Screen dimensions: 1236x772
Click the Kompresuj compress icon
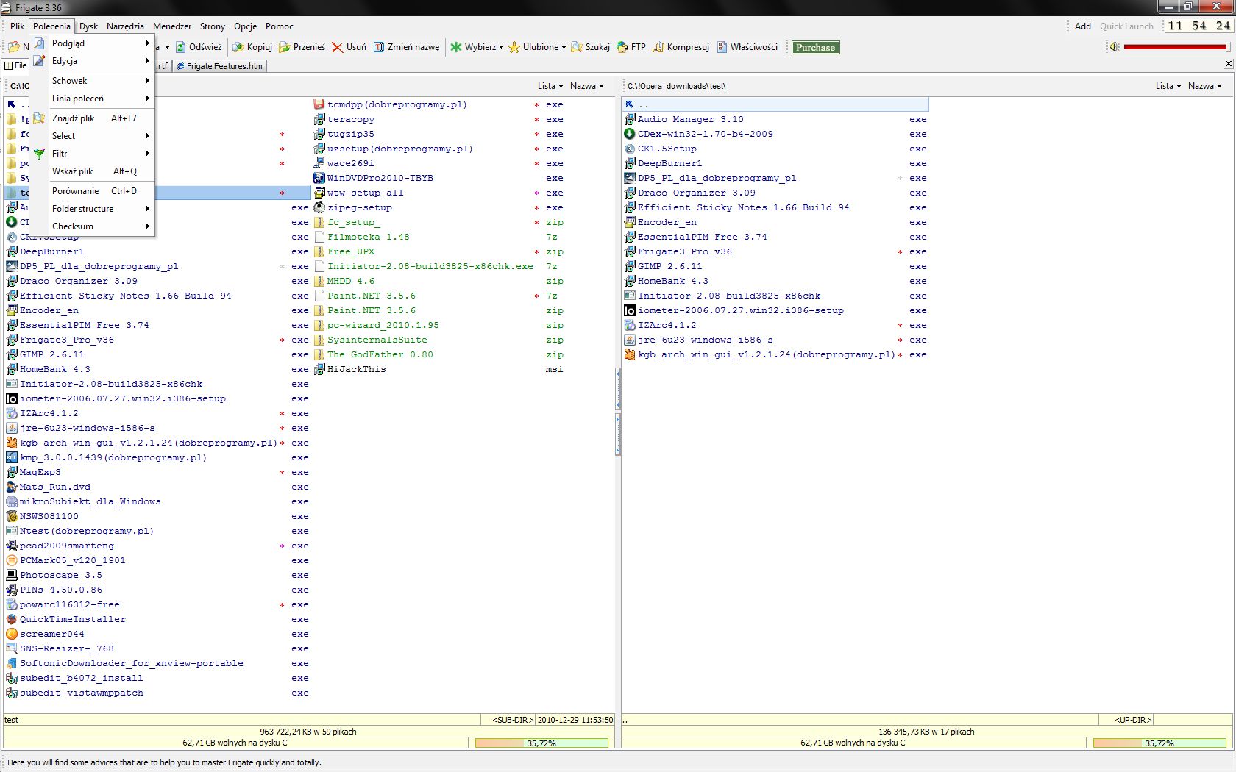click(x=658, y=47)
